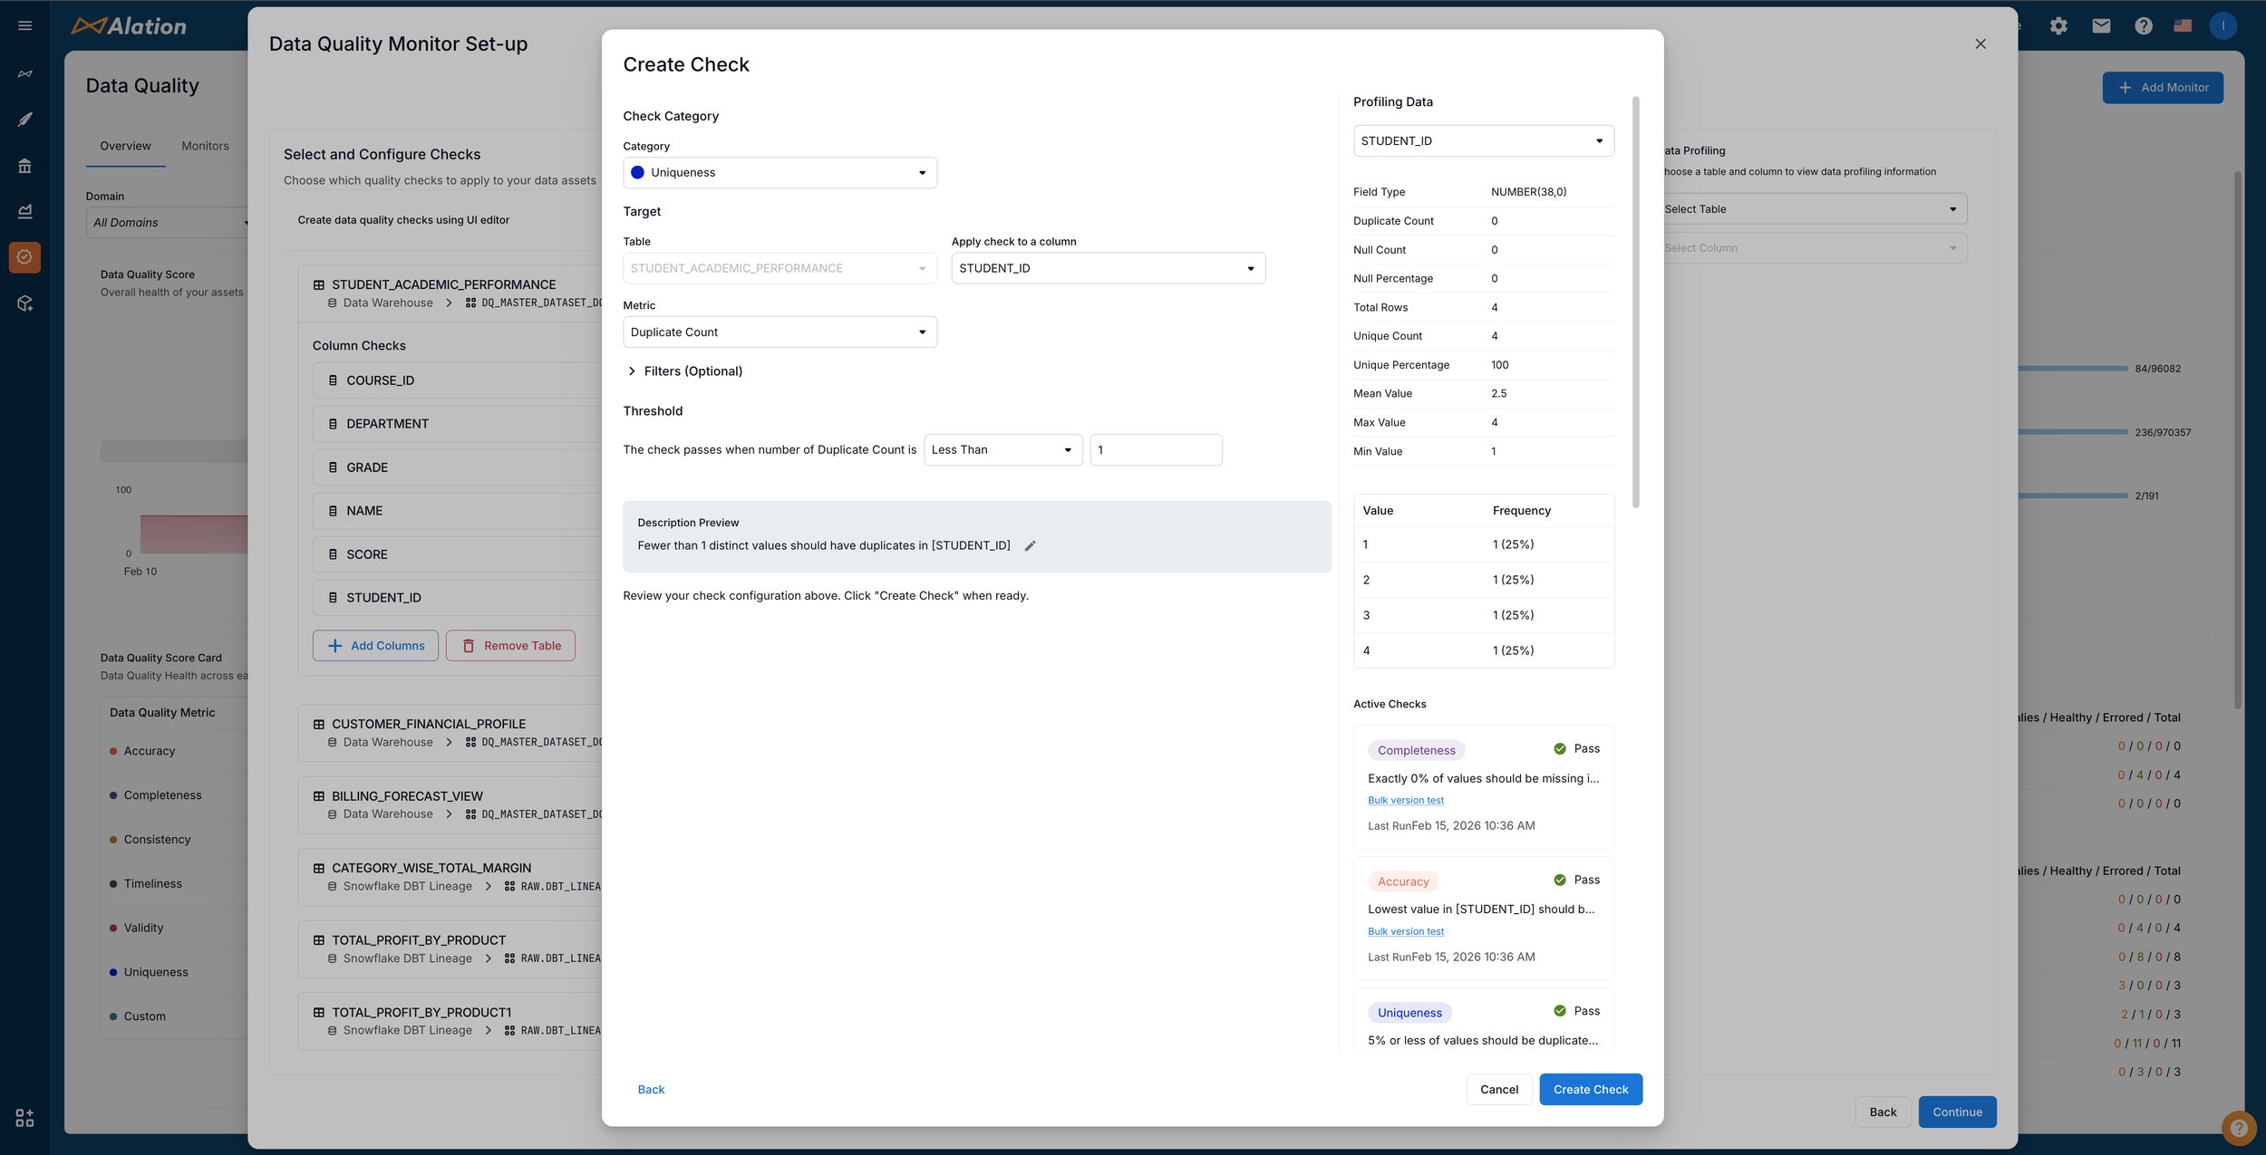The width and height of the screenshot is (2266, 1155).
Task: Open the hamburger menu in top-left corner
Action: [x=25, y=25]
